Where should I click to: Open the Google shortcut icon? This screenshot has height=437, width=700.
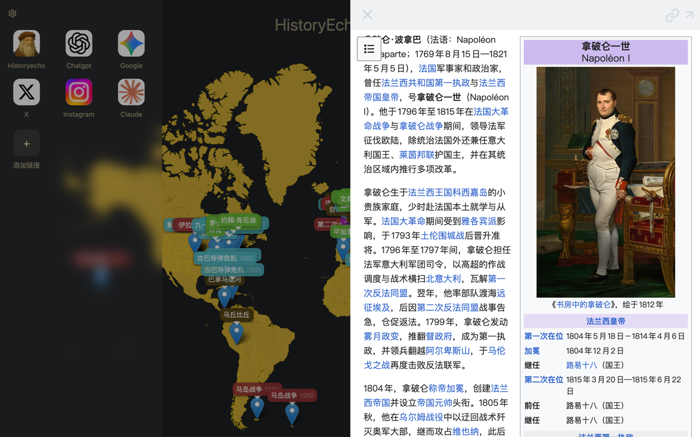(x=131, y=44)
